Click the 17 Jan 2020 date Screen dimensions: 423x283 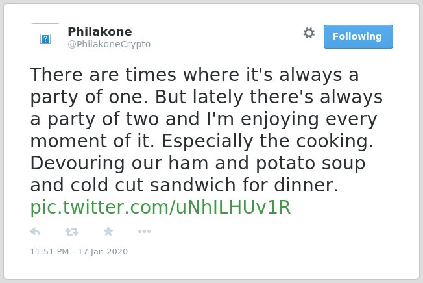pos(103,251)
